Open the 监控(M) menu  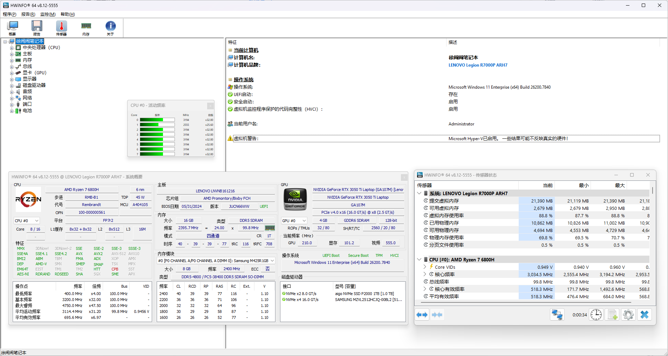pyautogui.click(x=48, y=14)
